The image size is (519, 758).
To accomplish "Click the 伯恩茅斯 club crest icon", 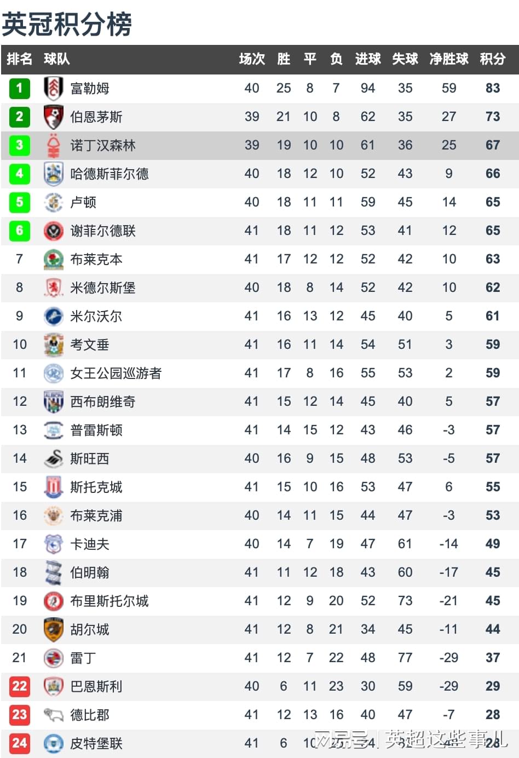I will click(53, 117).
